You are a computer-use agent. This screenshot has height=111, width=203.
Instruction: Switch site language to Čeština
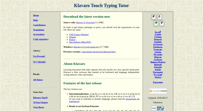pos(158,37)
